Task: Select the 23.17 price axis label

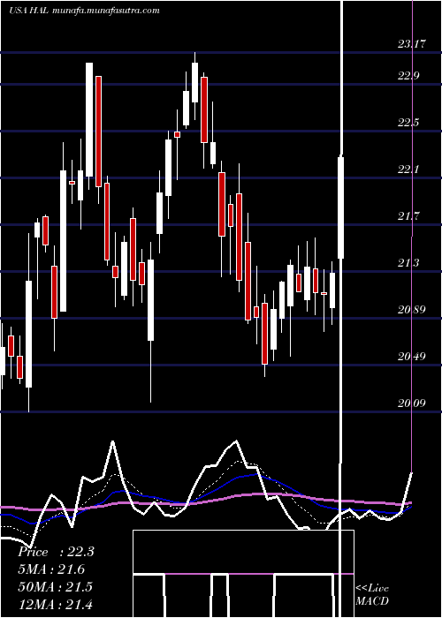Action: (x=412, y=44)
